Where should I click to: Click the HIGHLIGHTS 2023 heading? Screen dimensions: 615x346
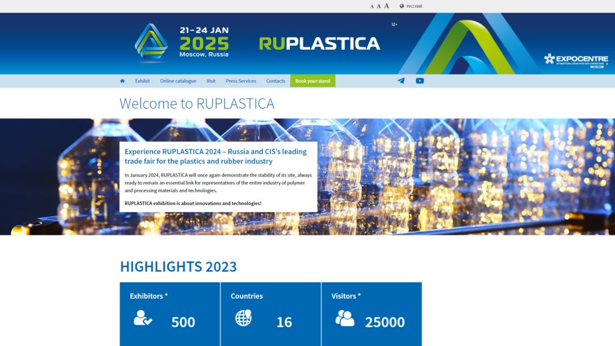178,267
